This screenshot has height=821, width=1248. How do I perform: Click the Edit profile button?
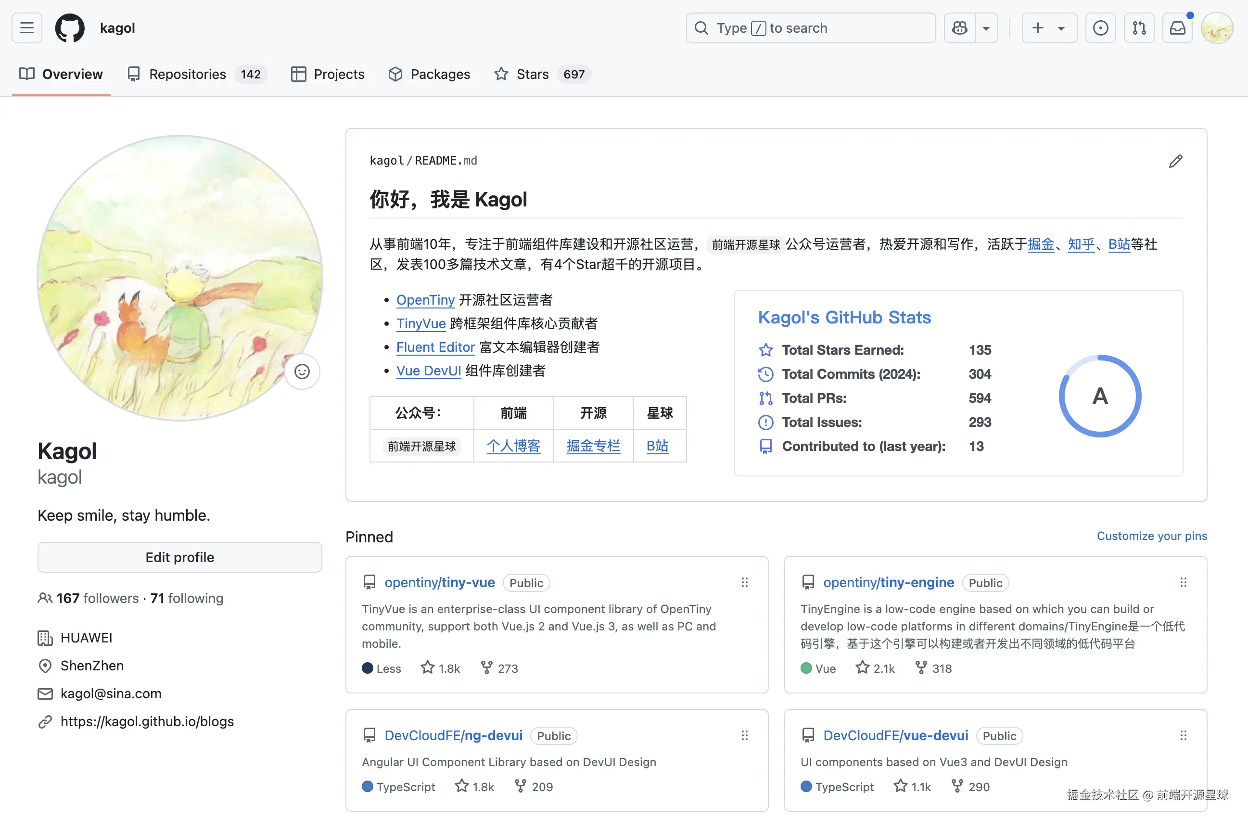pyautogui.click(x=179, y=557)
